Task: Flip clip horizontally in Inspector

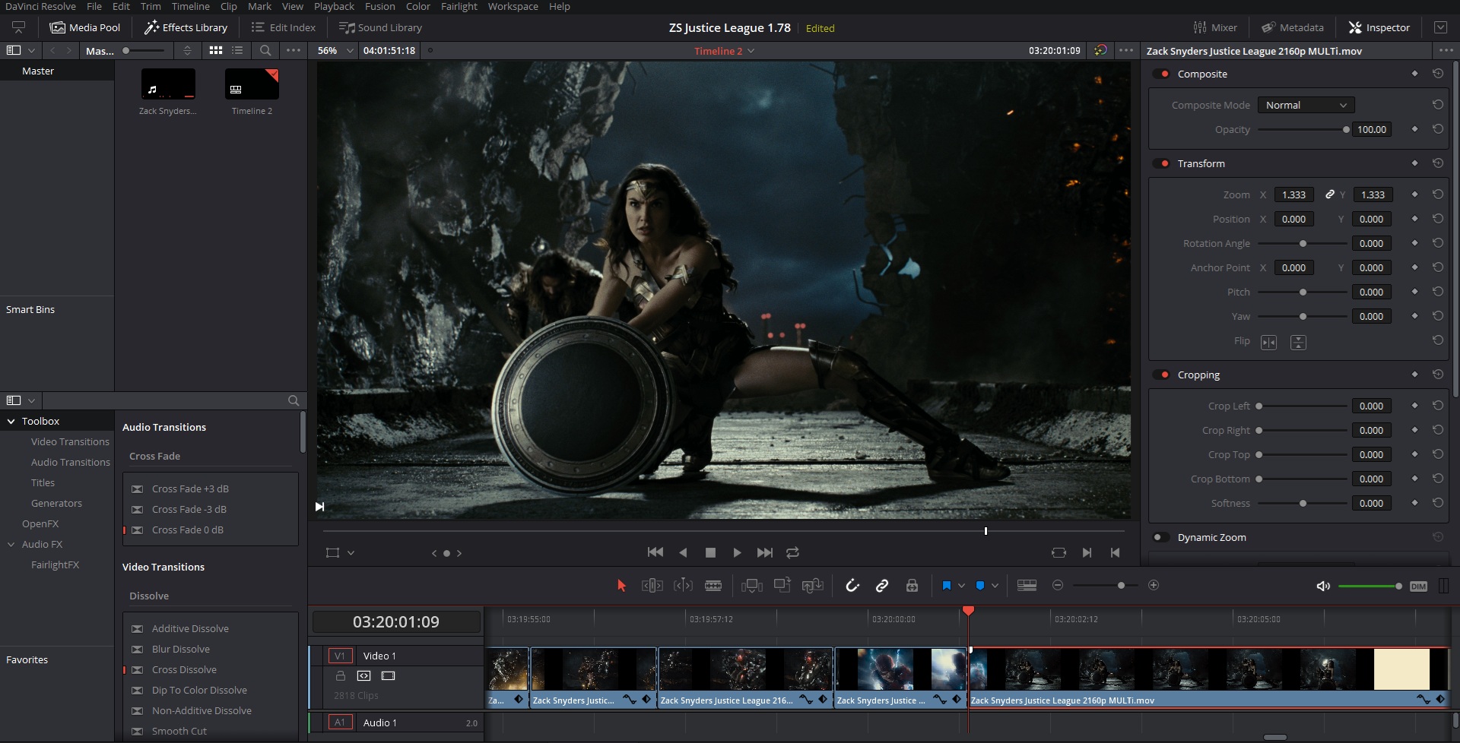Action: click(1268, 342)
